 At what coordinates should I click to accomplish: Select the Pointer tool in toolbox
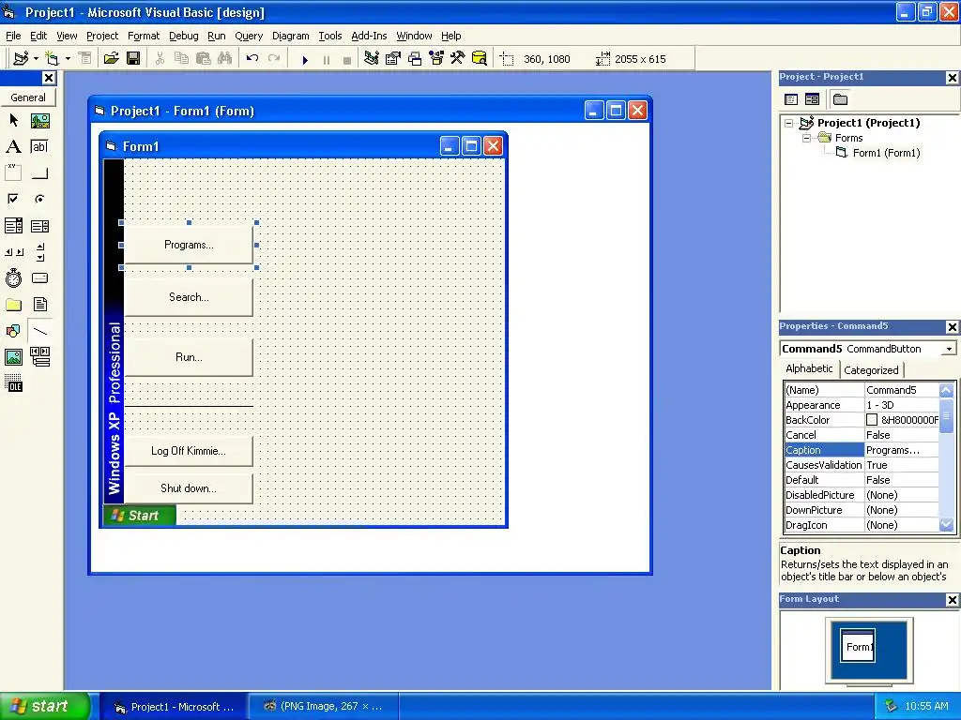pyautogui.click(x=13, y=121)
